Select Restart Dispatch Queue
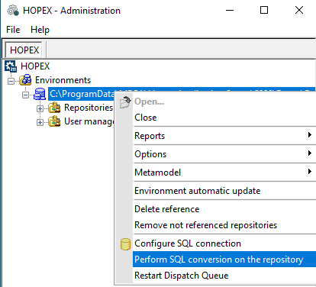The width and height of the screenshot is (316, 287). (x=224, y=276)
